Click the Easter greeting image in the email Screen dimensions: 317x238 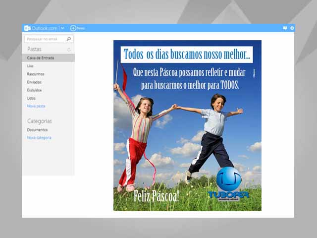click(187, 125)
